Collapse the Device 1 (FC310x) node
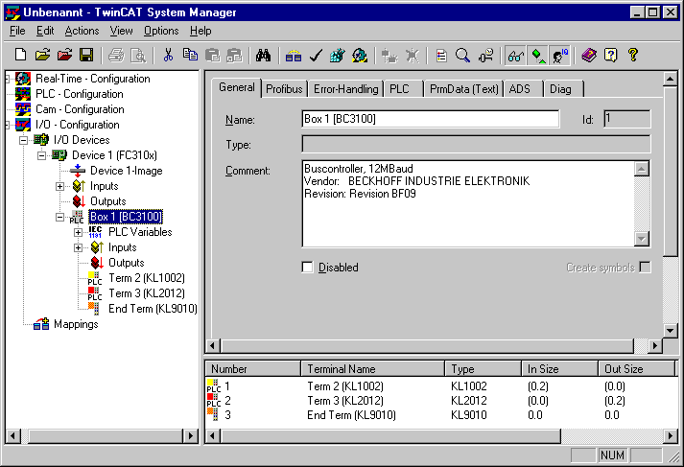684x467 pixels. (41, 155)
